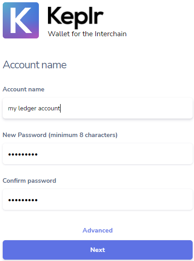This screenshot has width=194, height=261.
Task: Click the word Interchain in the tagline
Action: (x=111, y=34)
